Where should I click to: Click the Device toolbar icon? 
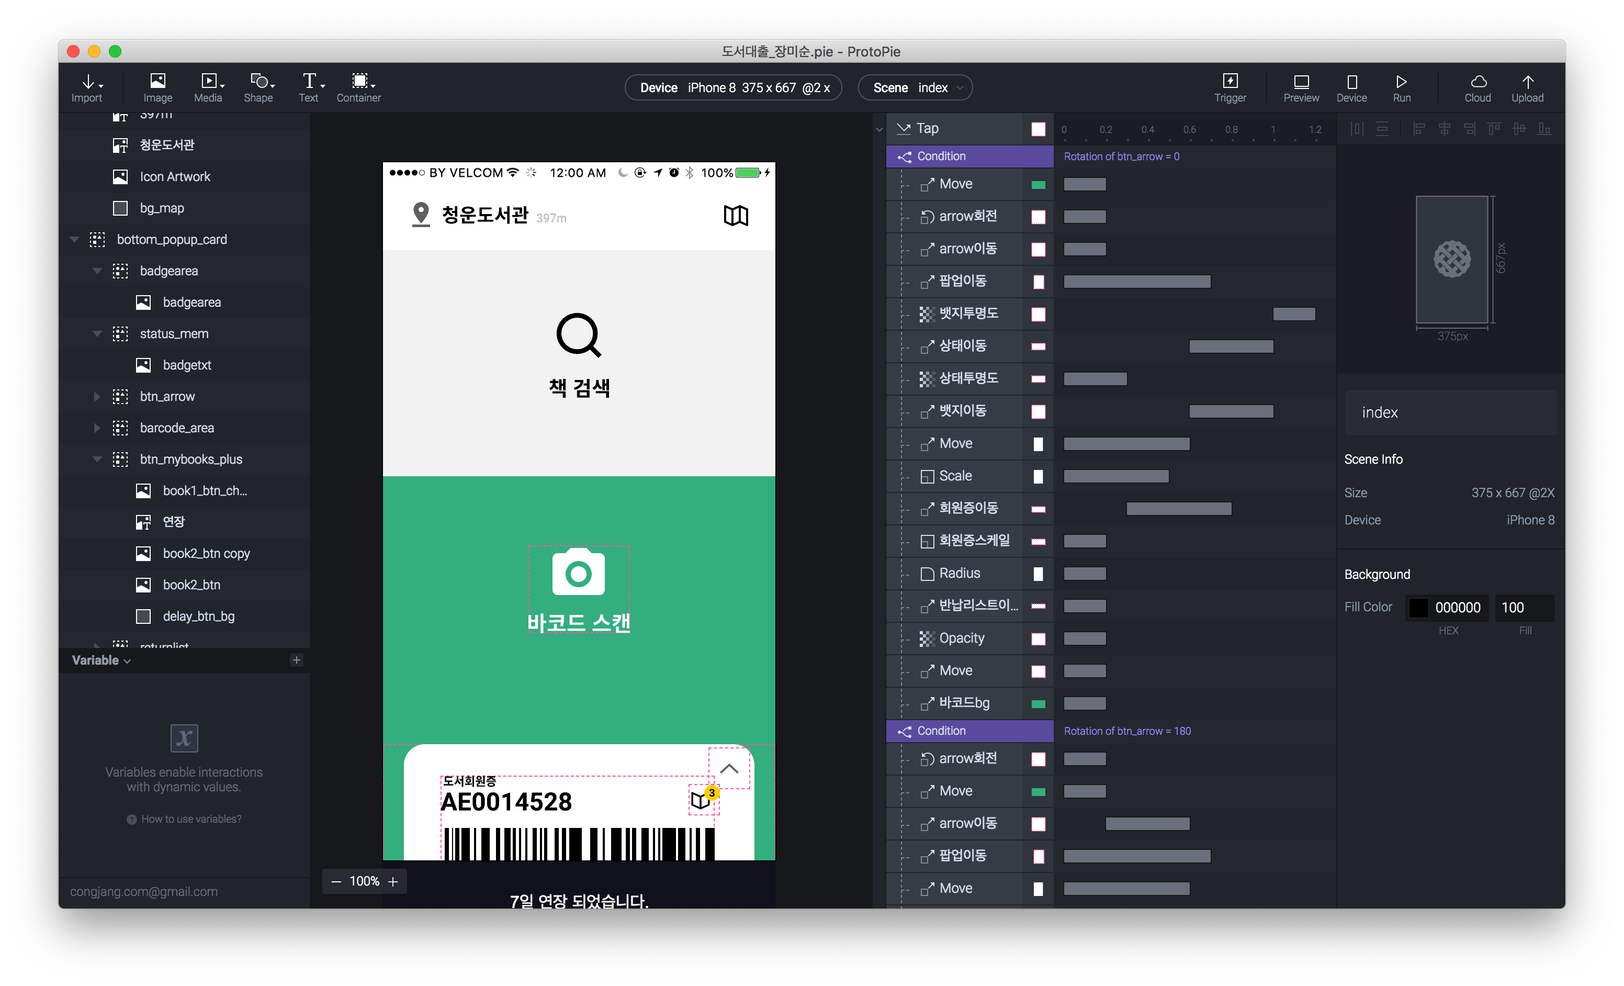click(x=1351, y=87)
